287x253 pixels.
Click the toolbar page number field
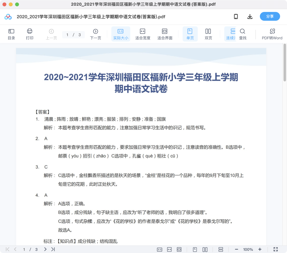point(73,35)
